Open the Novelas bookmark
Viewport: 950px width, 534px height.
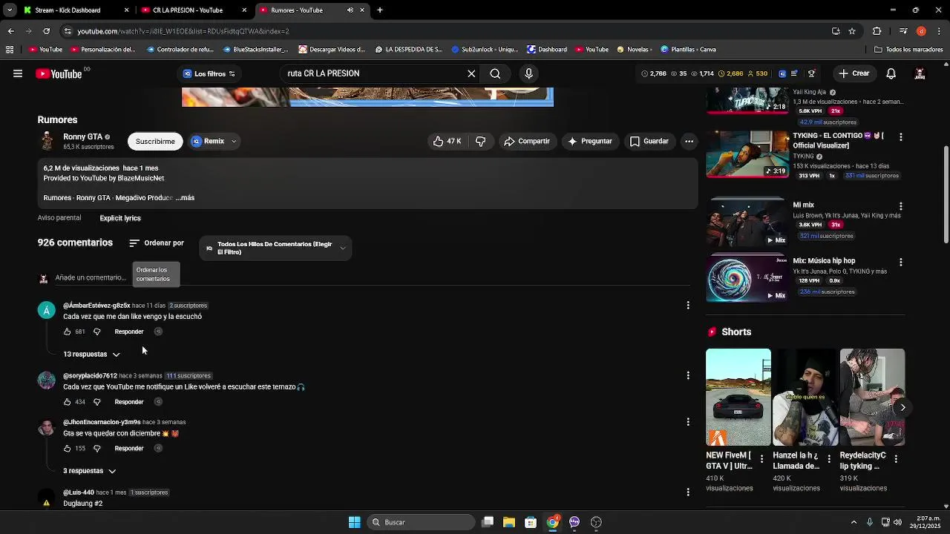click(x=633, y=50)
